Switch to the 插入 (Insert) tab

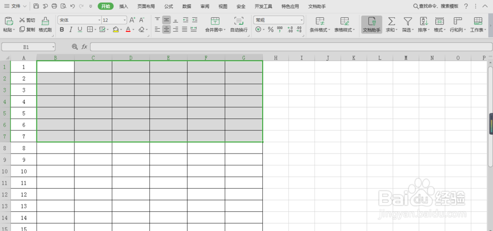124,6
